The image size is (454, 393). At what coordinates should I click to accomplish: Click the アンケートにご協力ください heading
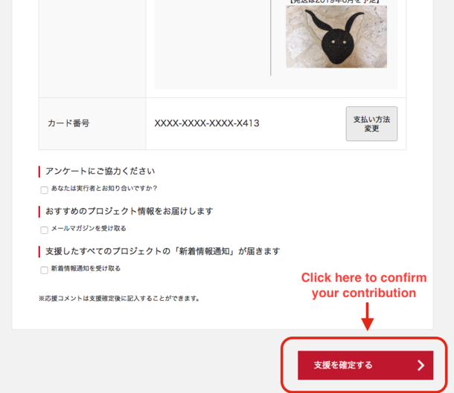click(100, 171)
